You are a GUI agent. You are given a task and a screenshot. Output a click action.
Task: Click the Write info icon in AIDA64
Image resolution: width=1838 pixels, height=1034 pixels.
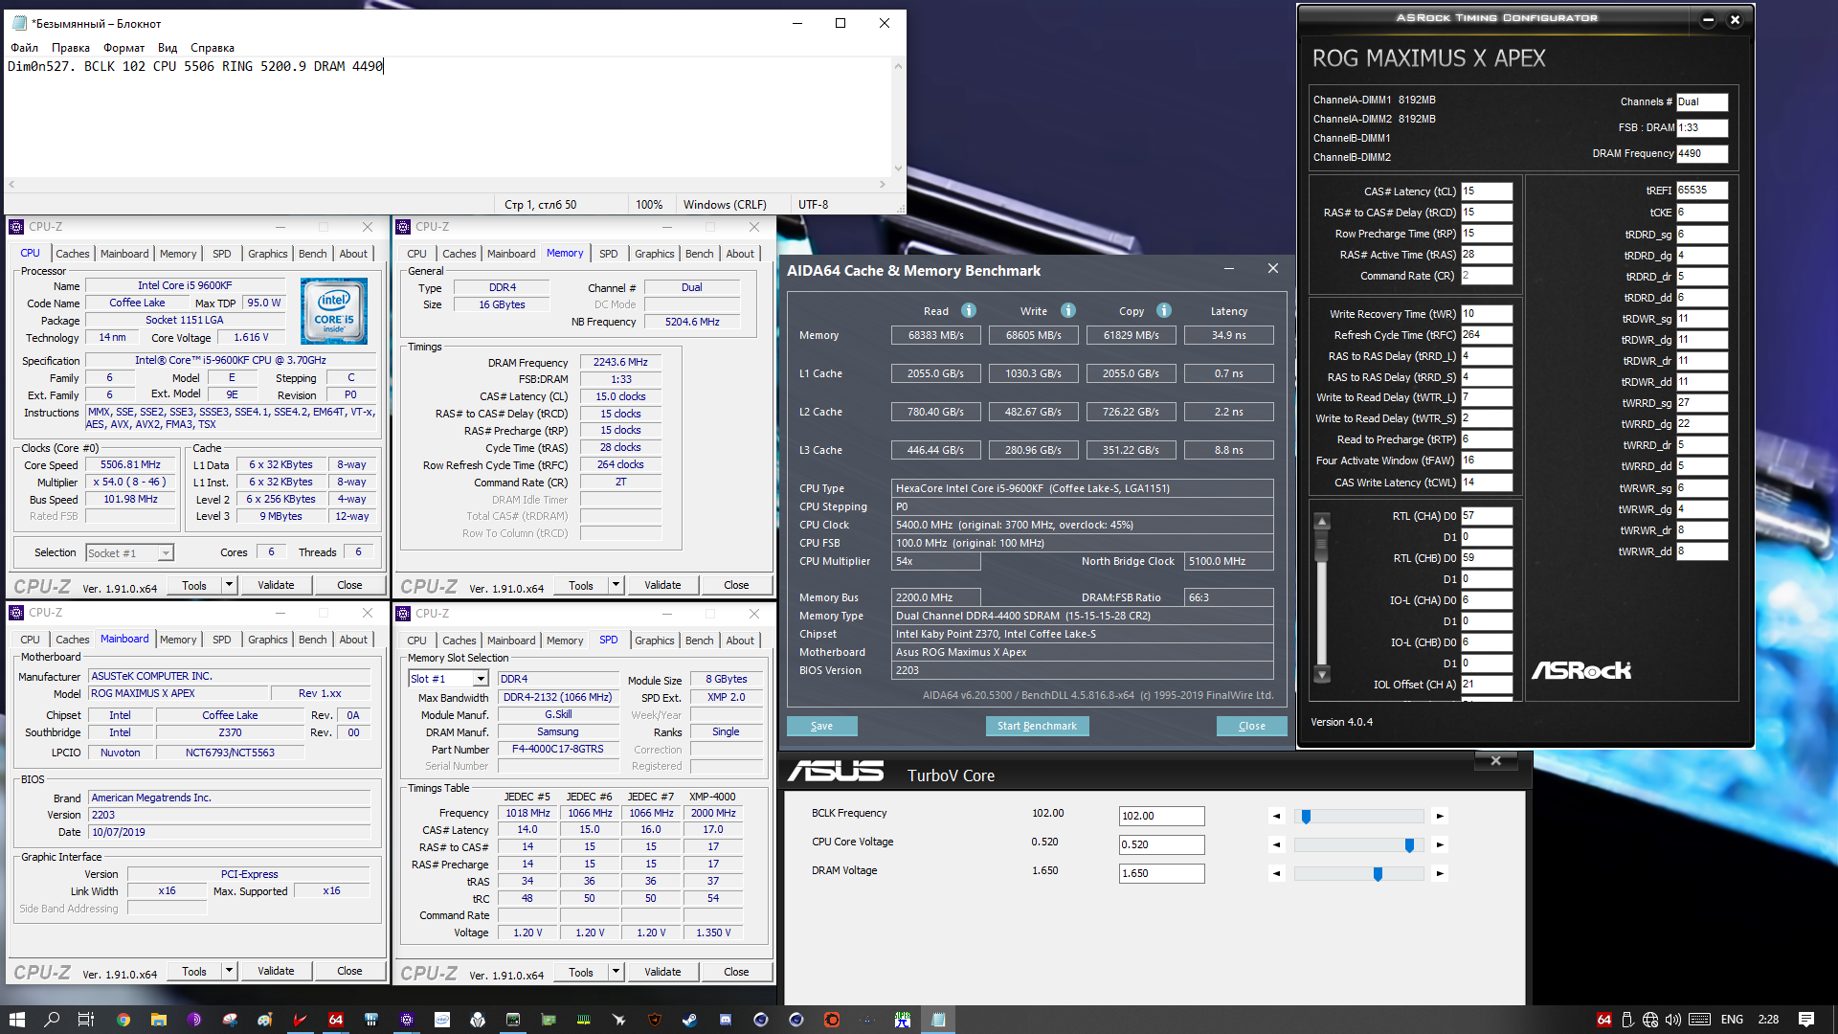tap(1068, 310)
